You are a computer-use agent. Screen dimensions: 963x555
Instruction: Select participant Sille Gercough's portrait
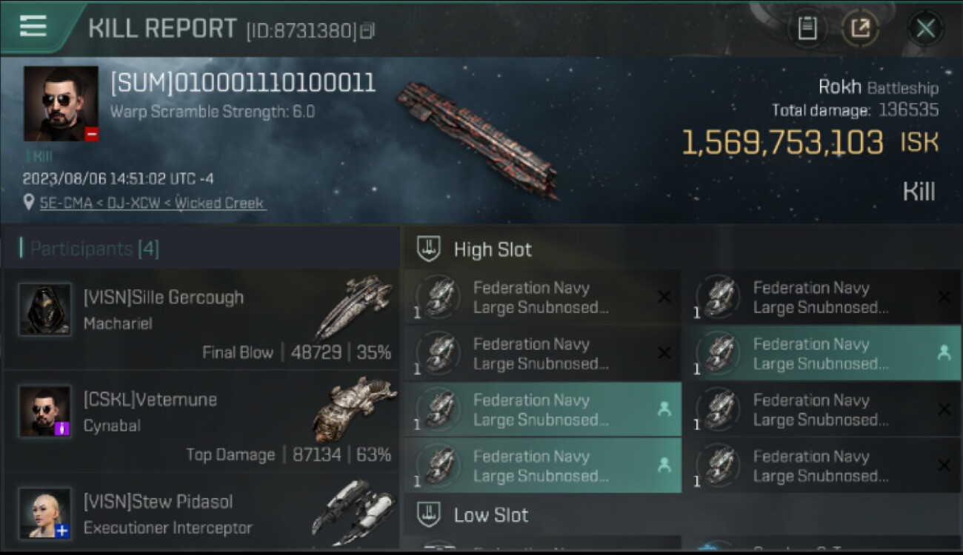click(x=45, y=309)
